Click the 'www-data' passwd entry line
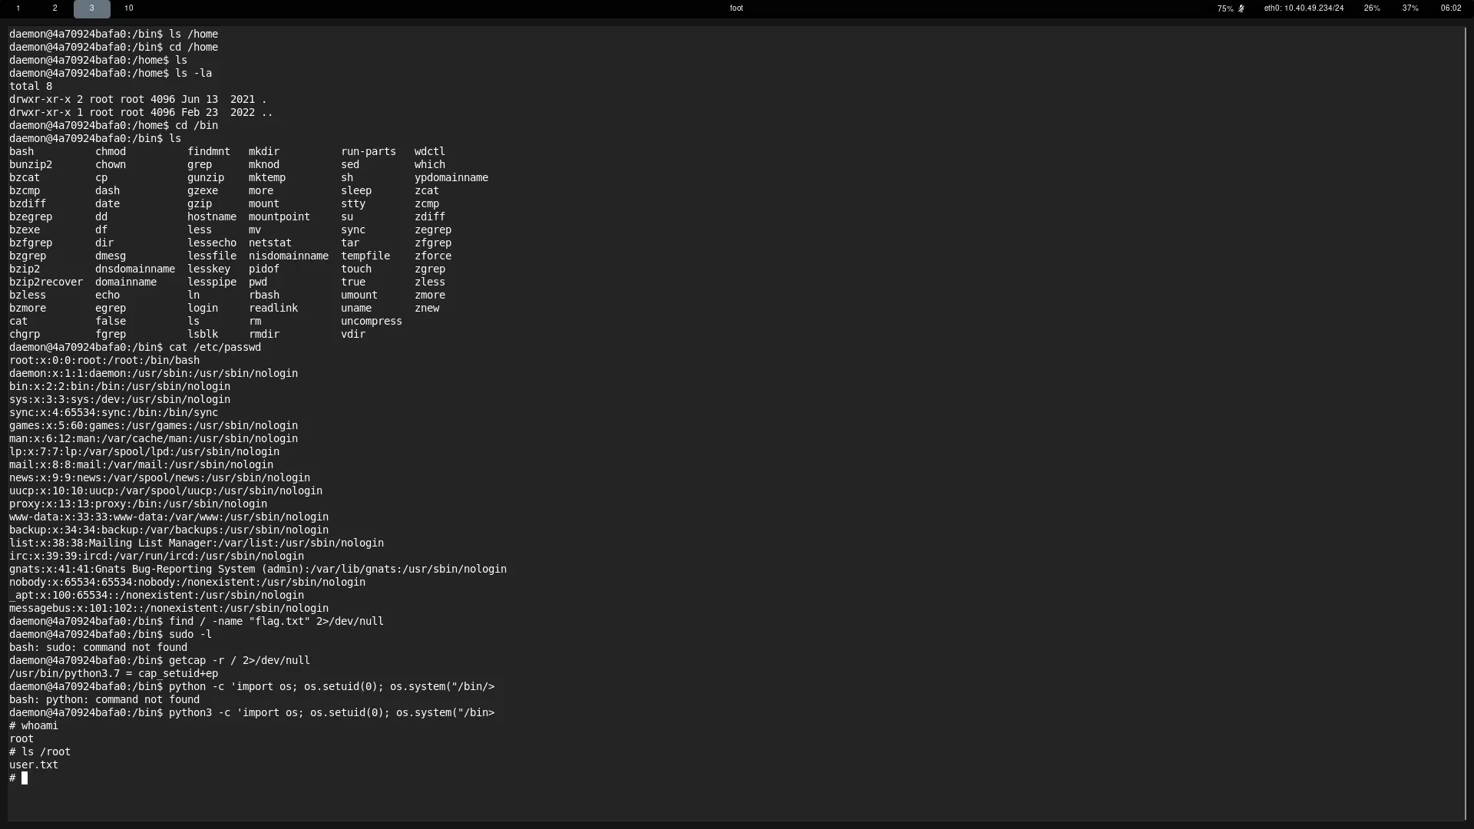This screenshot has width=1474, height=829. click(169, 517)
